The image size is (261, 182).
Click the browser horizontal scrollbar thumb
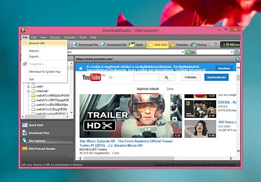pos(129,159)
